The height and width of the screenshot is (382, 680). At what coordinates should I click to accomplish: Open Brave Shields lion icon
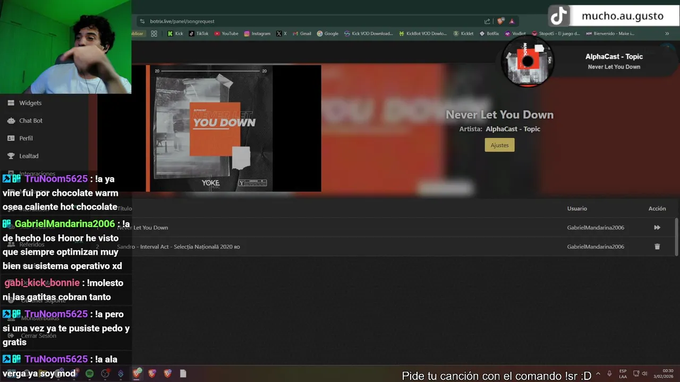(500, 21)
